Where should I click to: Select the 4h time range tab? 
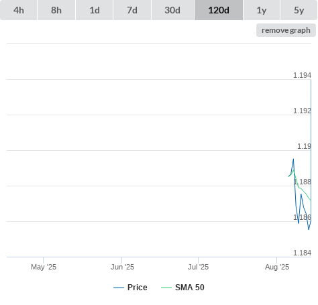pyautogui.click(x=19, y=10)
